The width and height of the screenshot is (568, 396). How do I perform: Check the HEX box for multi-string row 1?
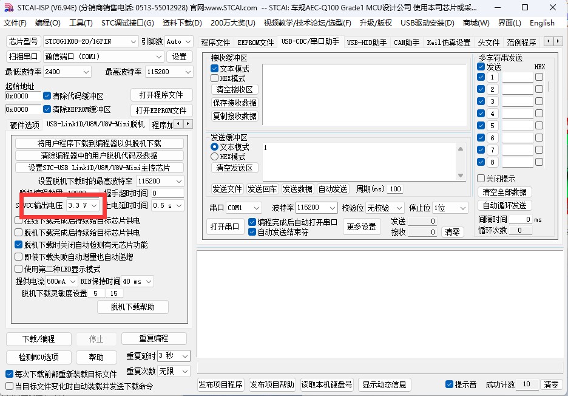[539, 77]
